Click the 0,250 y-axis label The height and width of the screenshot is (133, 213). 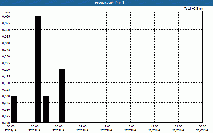click(6, 56)
